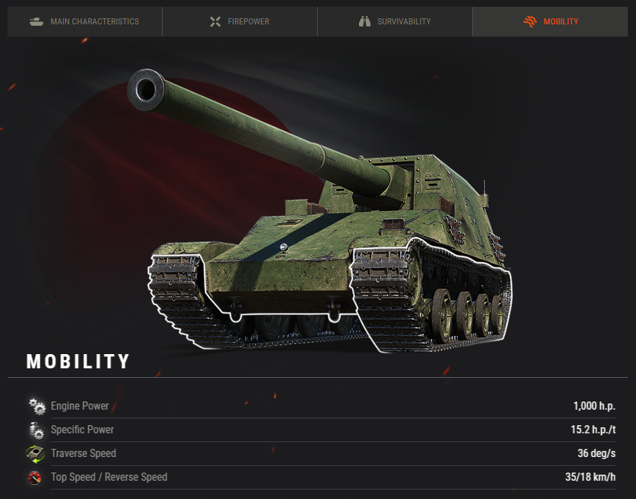636x499 pixels.
Task: Select the Survivability tab
Action: (x=395, y=22)
